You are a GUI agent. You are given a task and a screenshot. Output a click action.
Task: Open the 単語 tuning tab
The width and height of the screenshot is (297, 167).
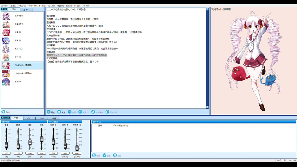[x=54, y=118]
